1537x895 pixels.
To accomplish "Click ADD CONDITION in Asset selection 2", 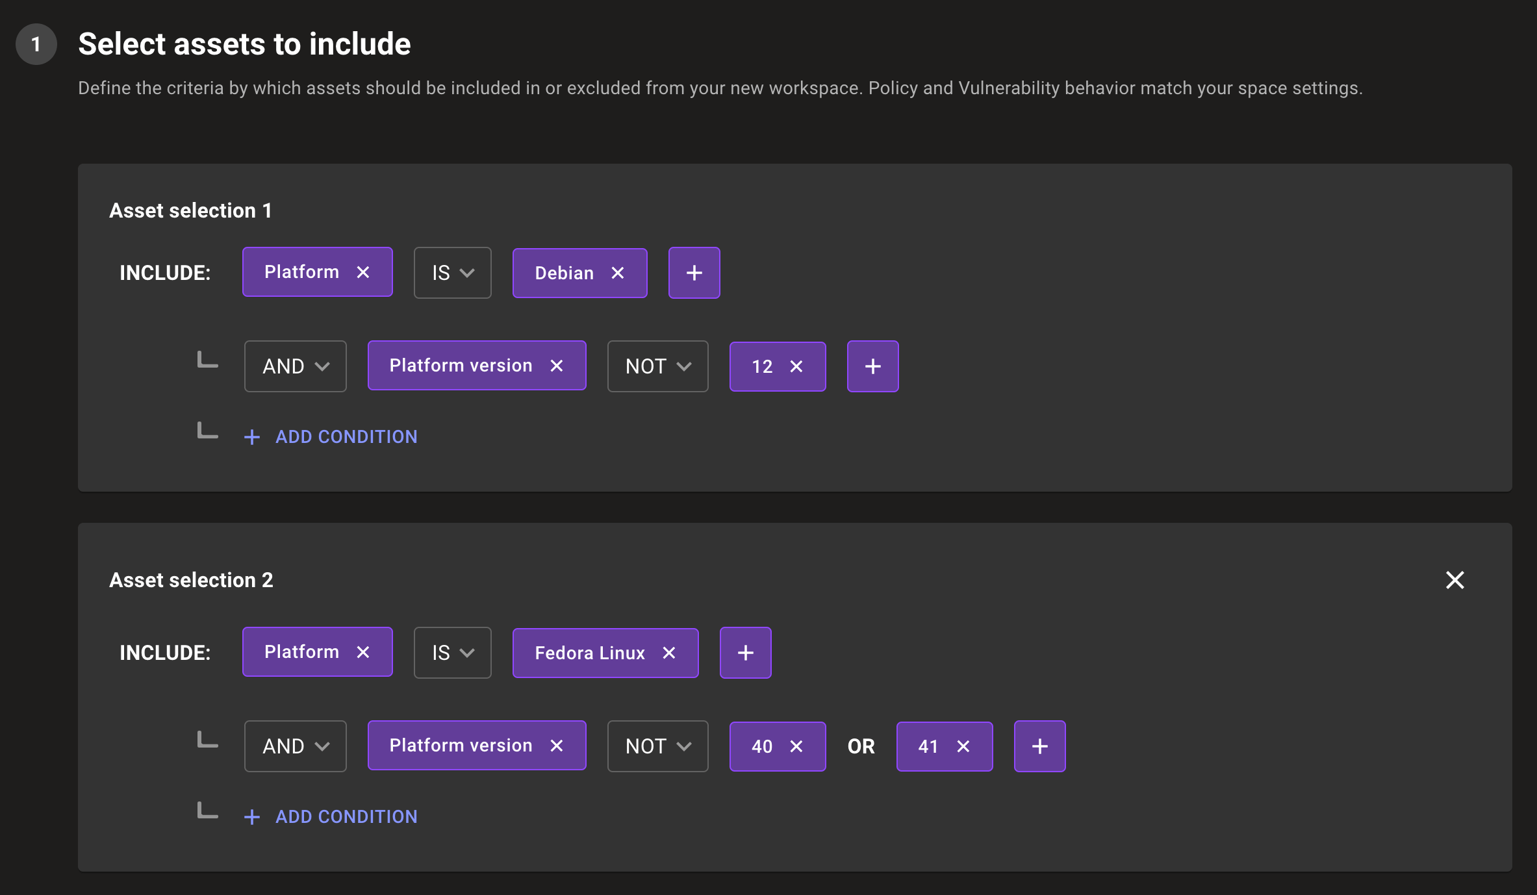I will tap(331, 816).
